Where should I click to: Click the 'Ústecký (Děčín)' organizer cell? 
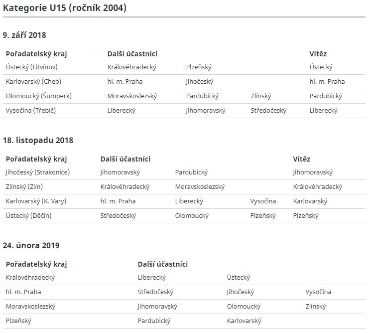coord(28,215)
